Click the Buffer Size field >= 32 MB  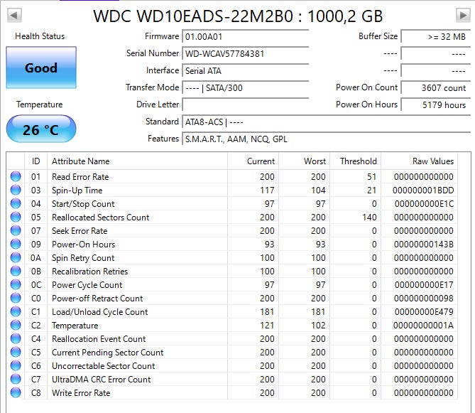click(x=436, y=37)
